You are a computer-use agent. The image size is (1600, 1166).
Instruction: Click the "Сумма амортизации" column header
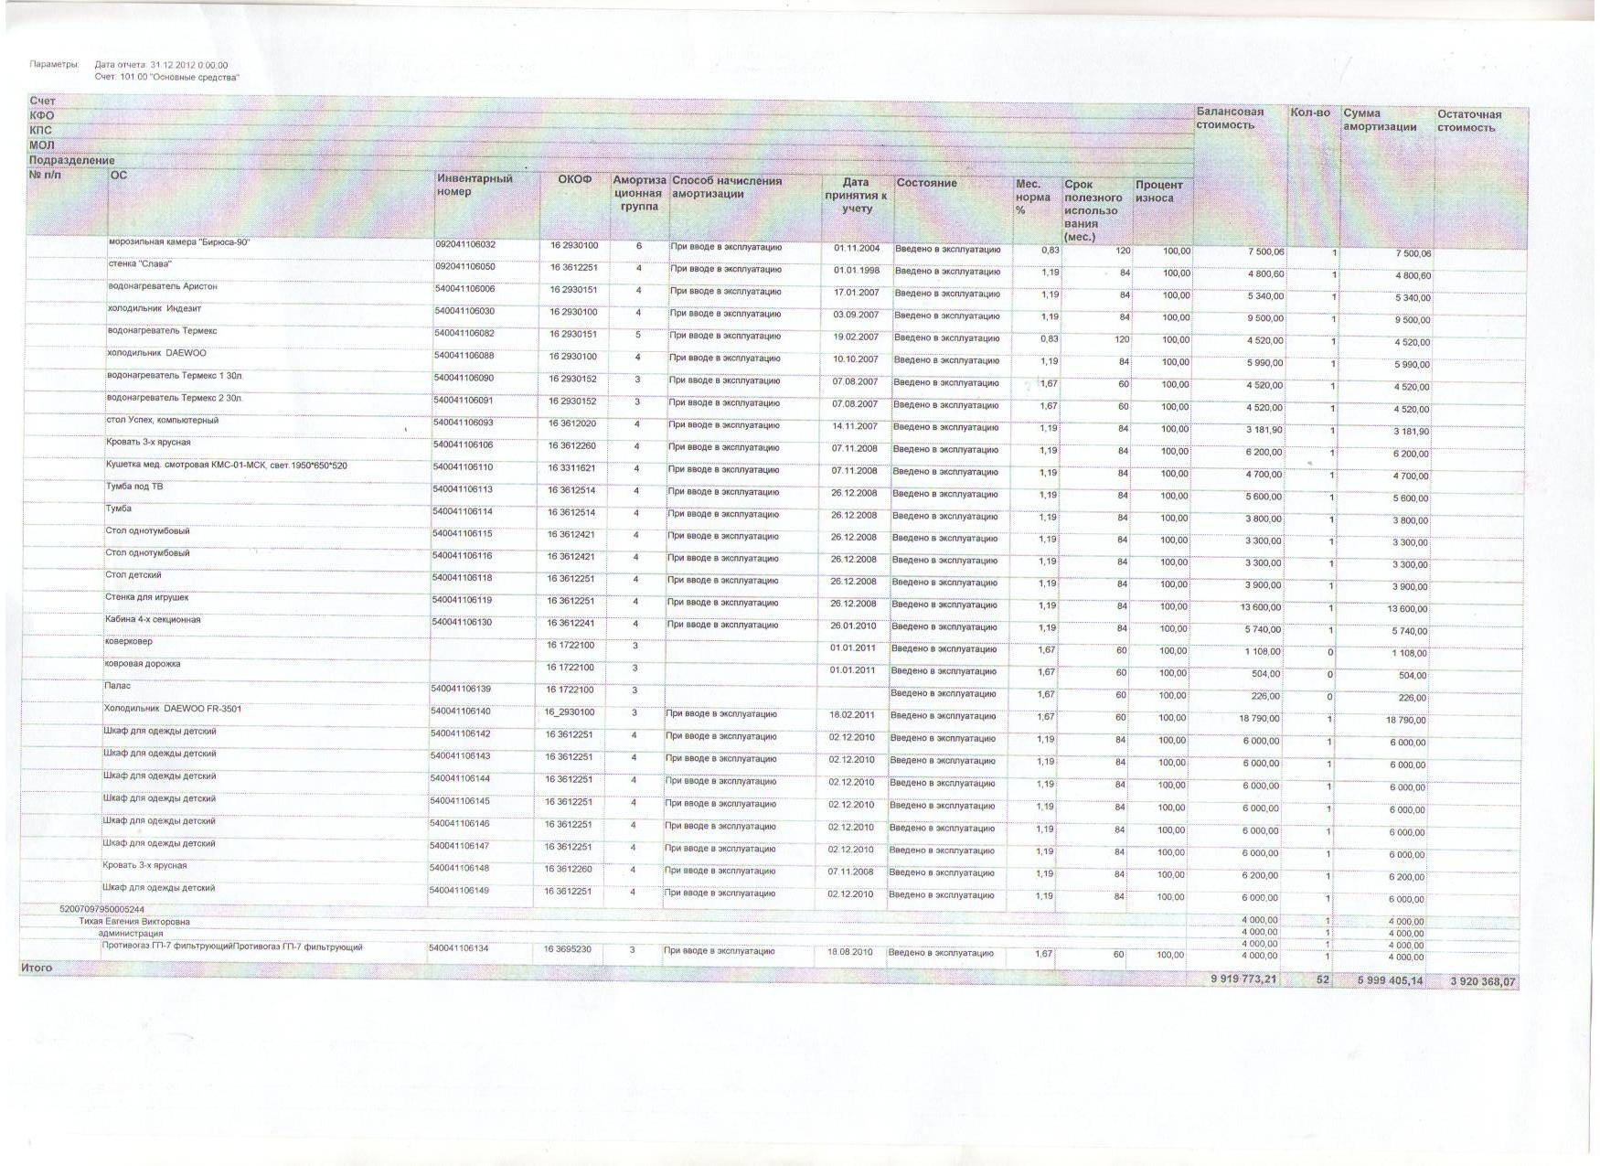pos(1380,120)
